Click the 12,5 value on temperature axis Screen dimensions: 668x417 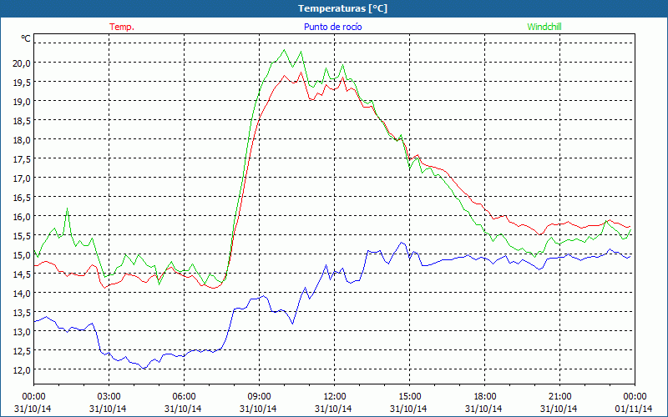click(23, 350)
